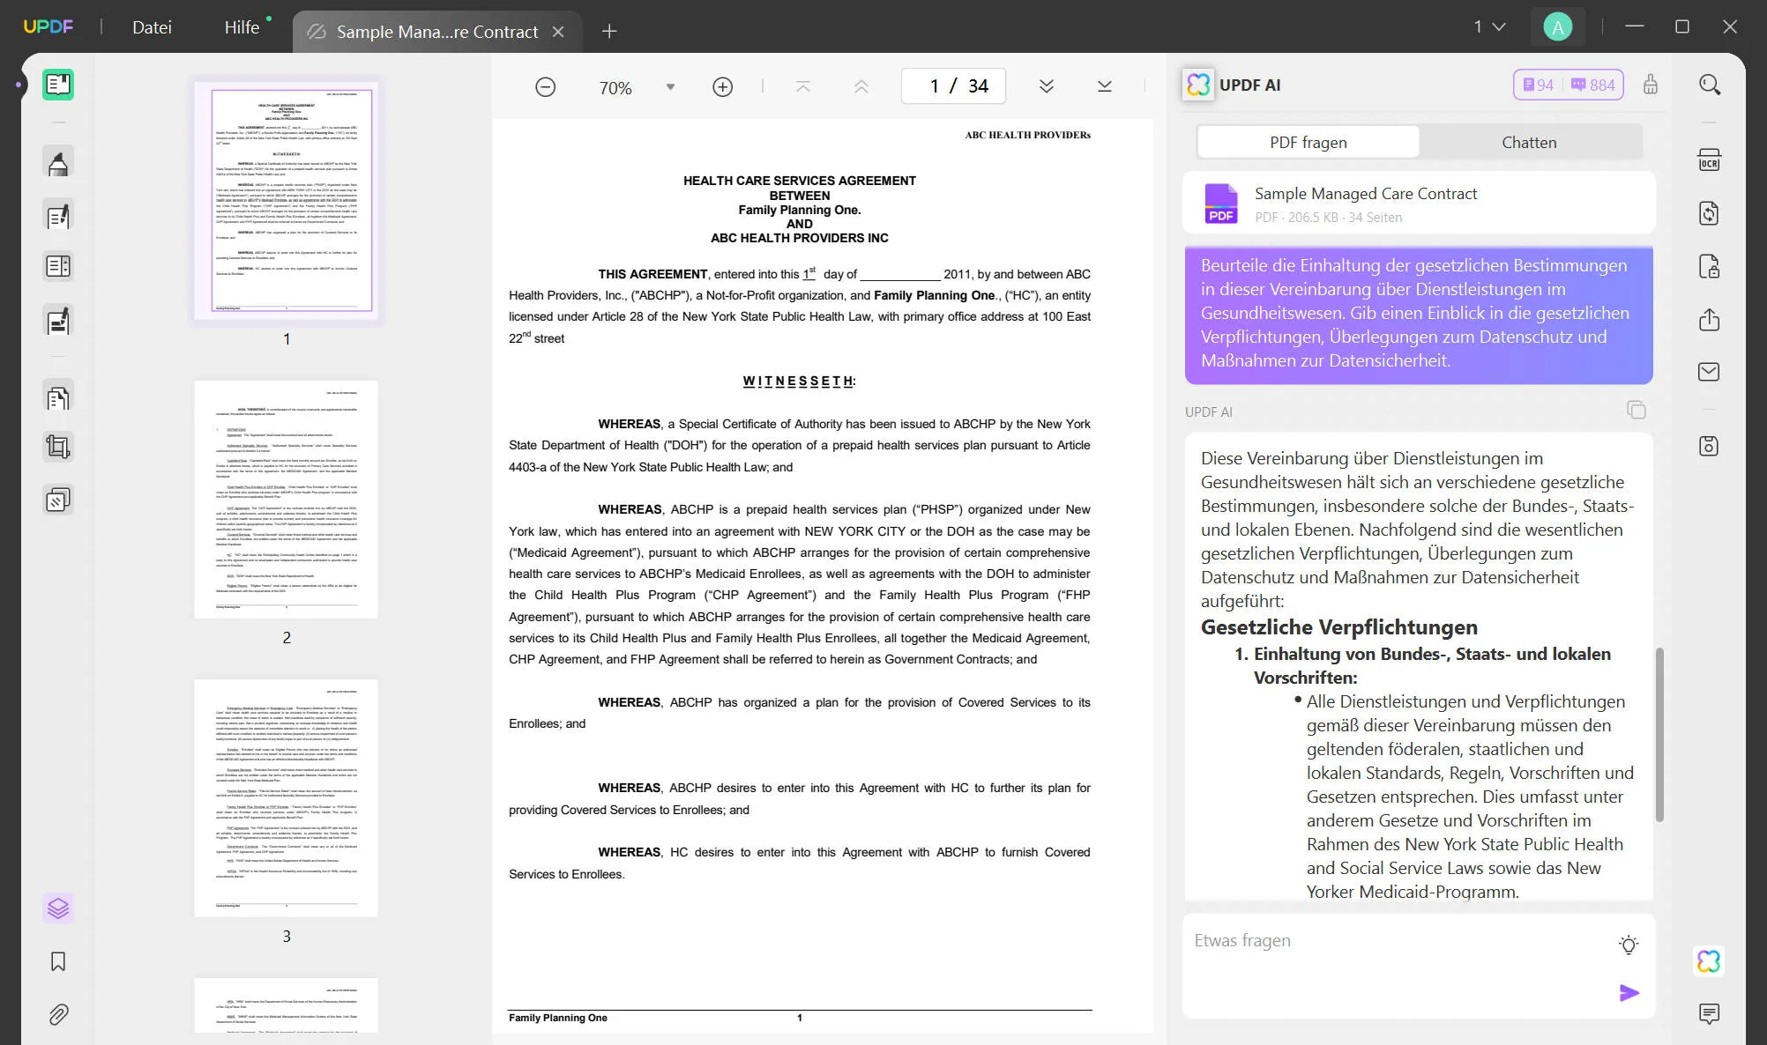Image resolution: width=1767 pixels, height=1045 pixels.
Task: Switch to the Chatten tab
Action: [x=1529, y=142]
